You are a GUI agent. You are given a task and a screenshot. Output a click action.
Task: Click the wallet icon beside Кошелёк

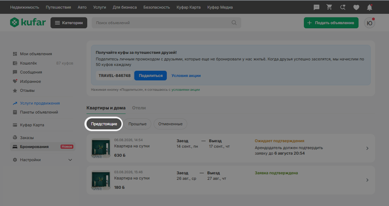15,63
